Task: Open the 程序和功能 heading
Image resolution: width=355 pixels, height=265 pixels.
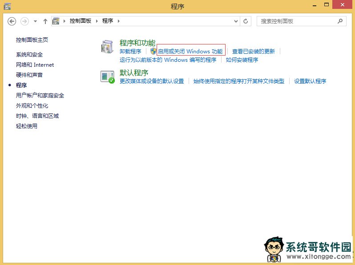Action: click(137, 43)
